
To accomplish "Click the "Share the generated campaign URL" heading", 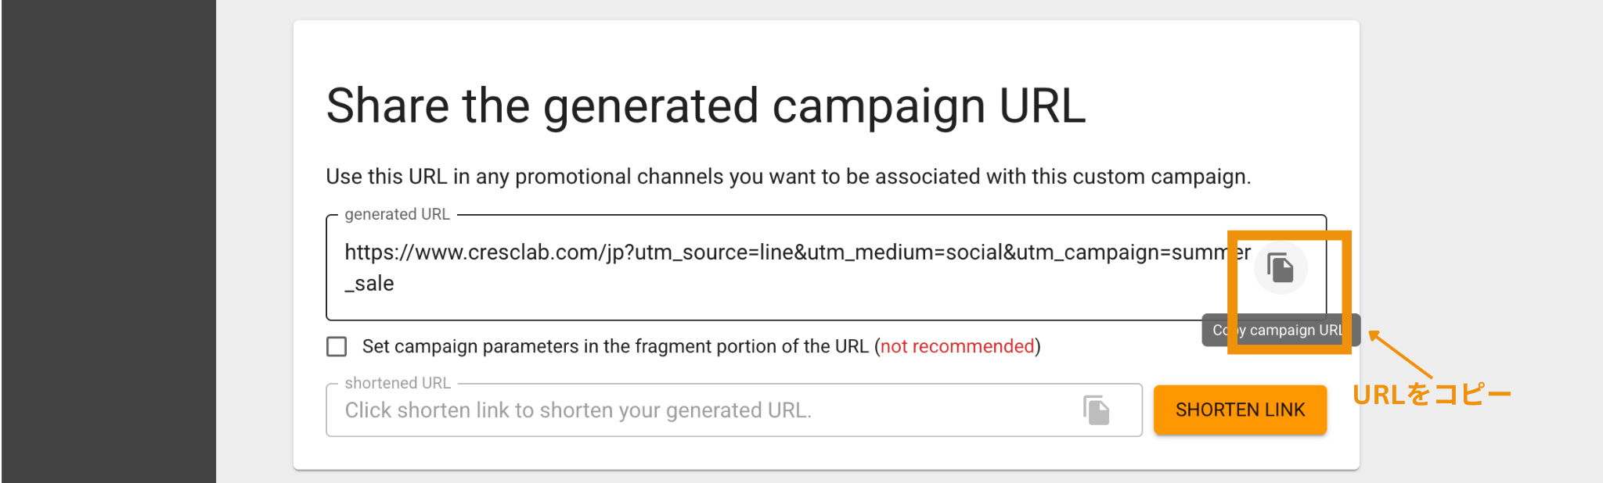I will [705, 106].
